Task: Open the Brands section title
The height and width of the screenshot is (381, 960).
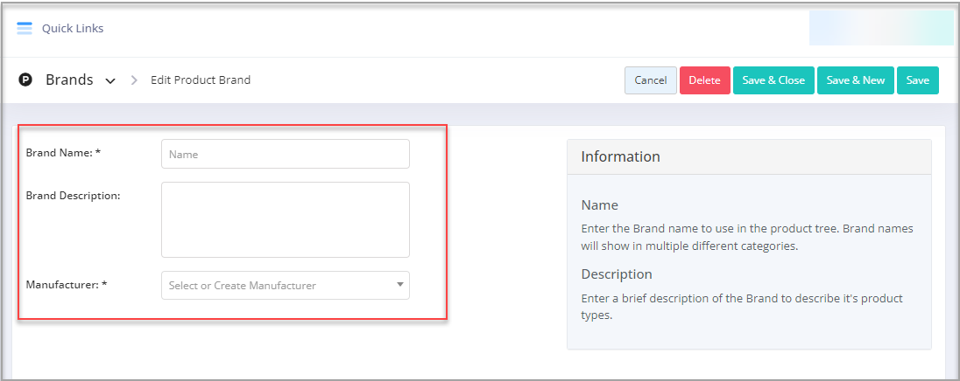Action: (x=69, y=80)
